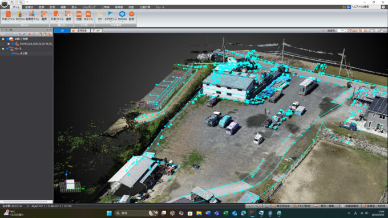Open the Filtering ribbon tab
The width and height of the screenshot is (388, 218).
click(x=89, y=7)
